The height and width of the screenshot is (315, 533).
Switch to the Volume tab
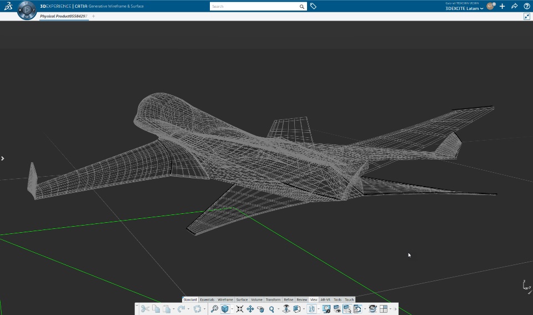257,299
